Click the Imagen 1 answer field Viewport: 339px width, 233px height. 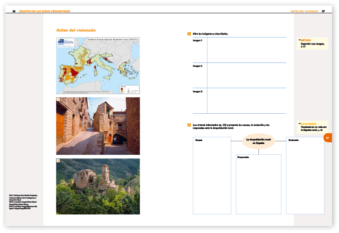(247, 50)
